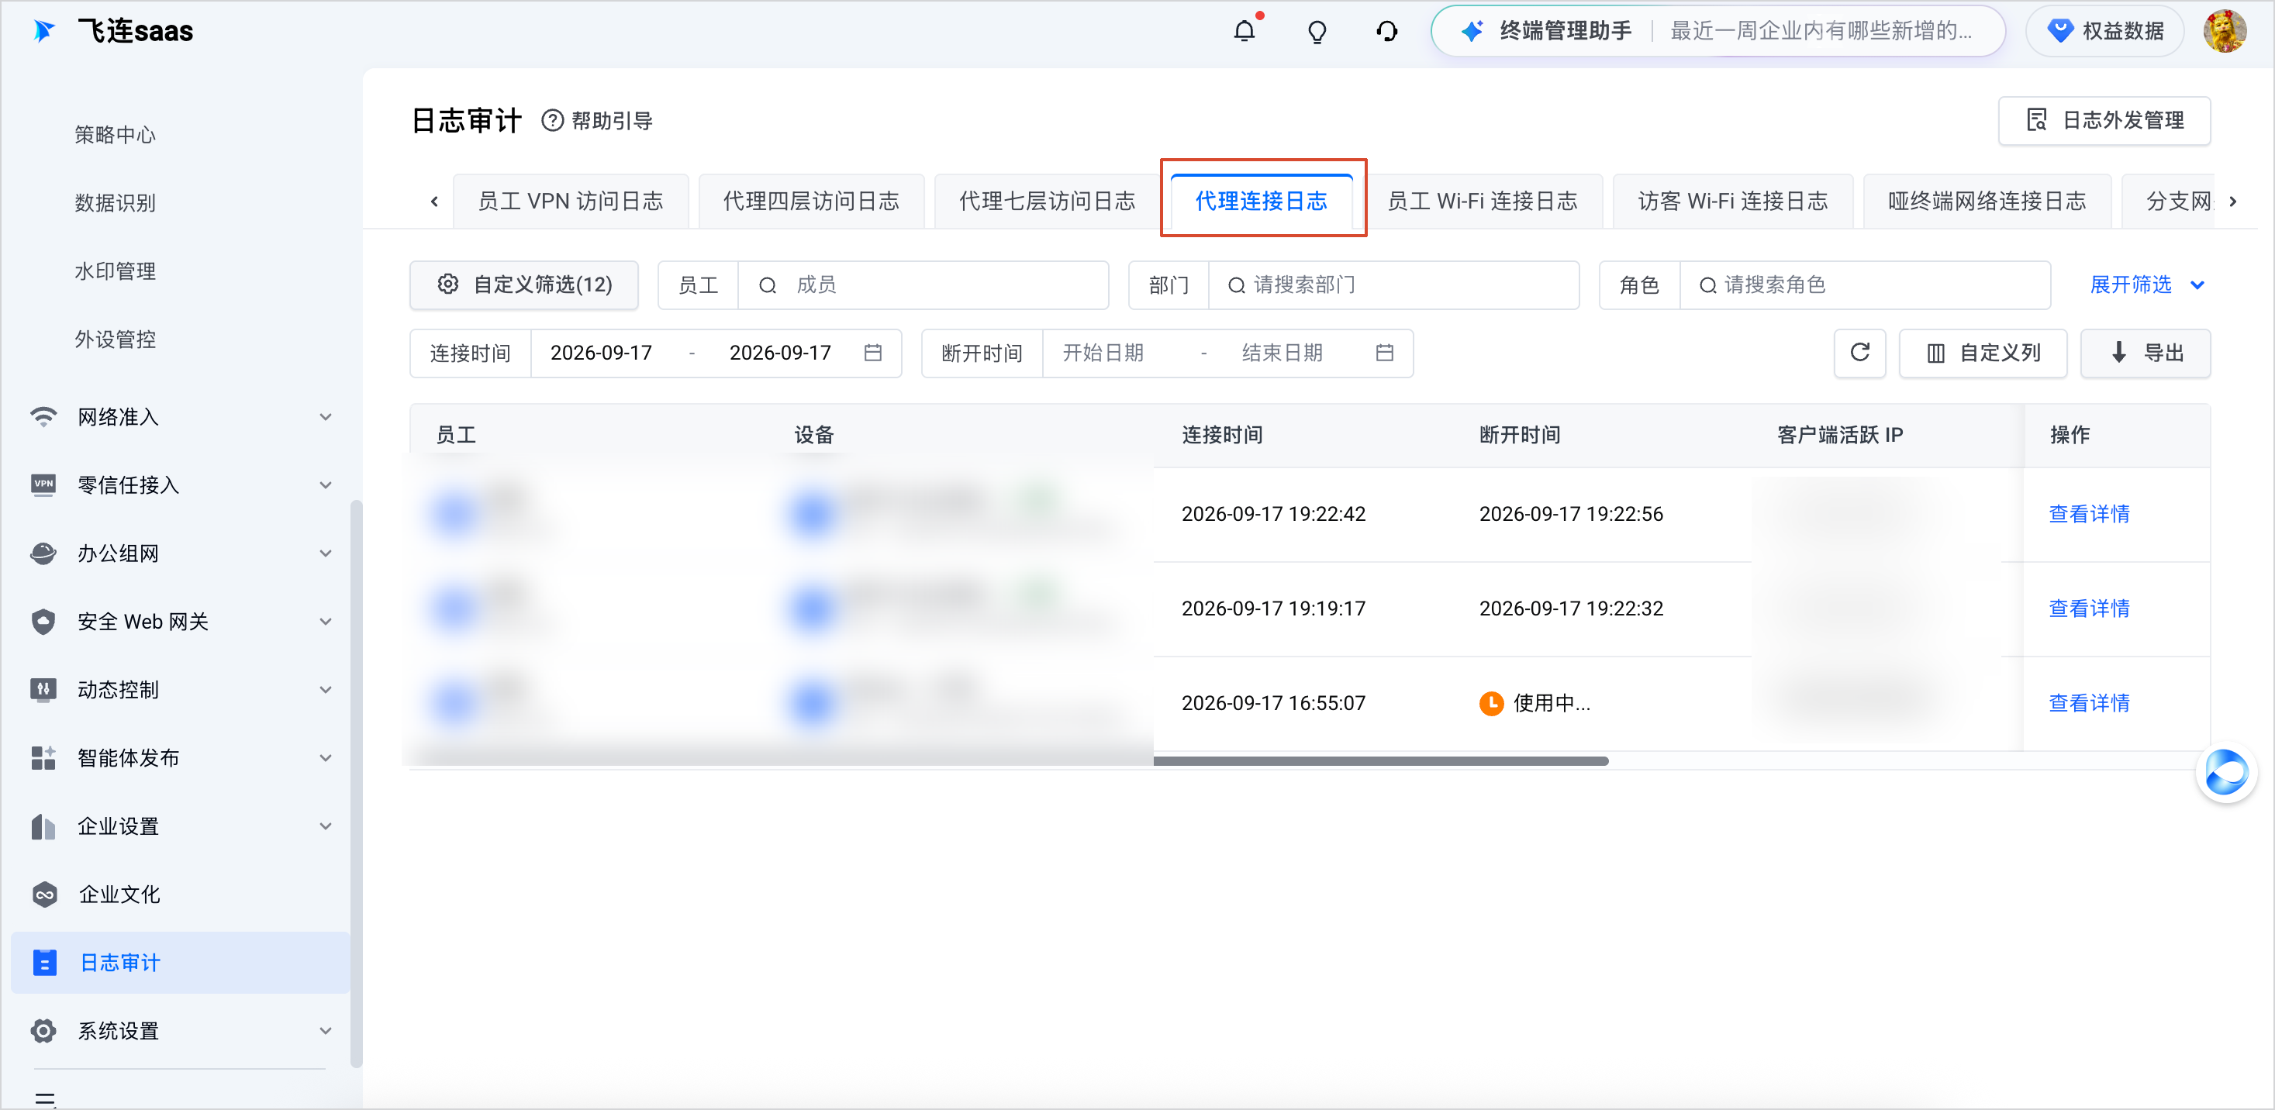Expand the 网络准入 menu
Screen dimensions: 2275x1110
[181, 417]
